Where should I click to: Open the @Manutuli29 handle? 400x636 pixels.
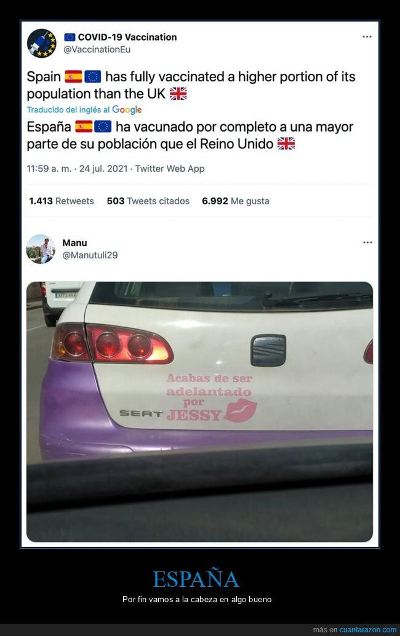[x=90, y=255]
